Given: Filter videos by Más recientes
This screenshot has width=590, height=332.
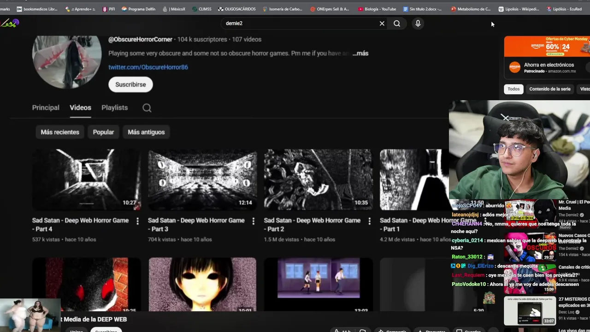Looking at the screenshot, I should (x=60, y=132).
